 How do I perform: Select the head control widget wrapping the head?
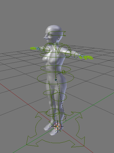click(x=57, y=34)
